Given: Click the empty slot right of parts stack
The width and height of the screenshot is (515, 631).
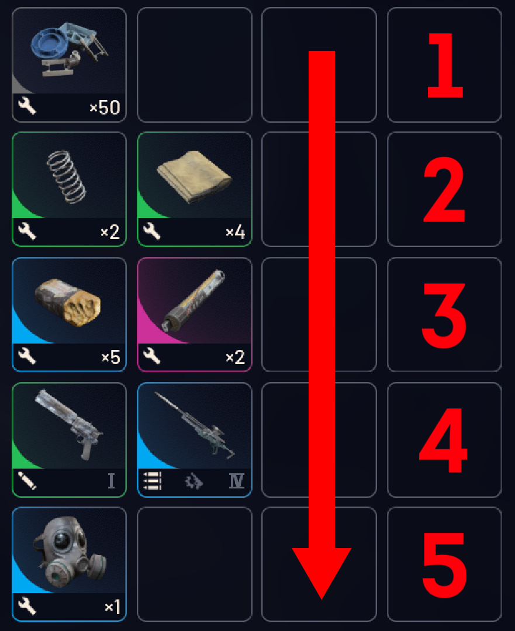Looking at the screenshot, I should coord(195,65).
